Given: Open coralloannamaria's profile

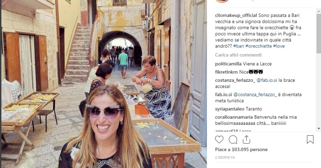Looking at the screenshot, I should [x=234, y=117].
